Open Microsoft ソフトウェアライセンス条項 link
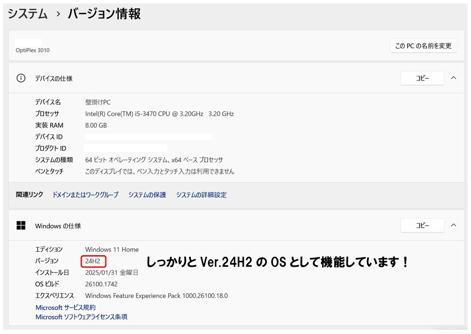The height and width of the screenshot is (334, 471). pyautogui.click(x=81, y=317)
